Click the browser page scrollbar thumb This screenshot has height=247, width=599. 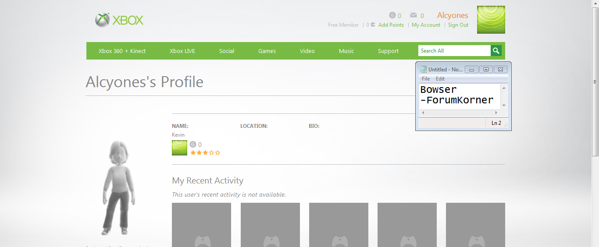pyautogui.click(x=595, y=81)
